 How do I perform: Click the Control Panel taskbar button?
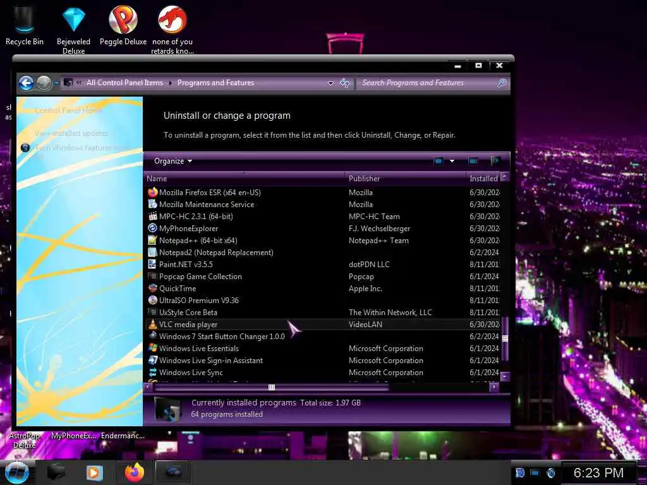coord(174,472)
